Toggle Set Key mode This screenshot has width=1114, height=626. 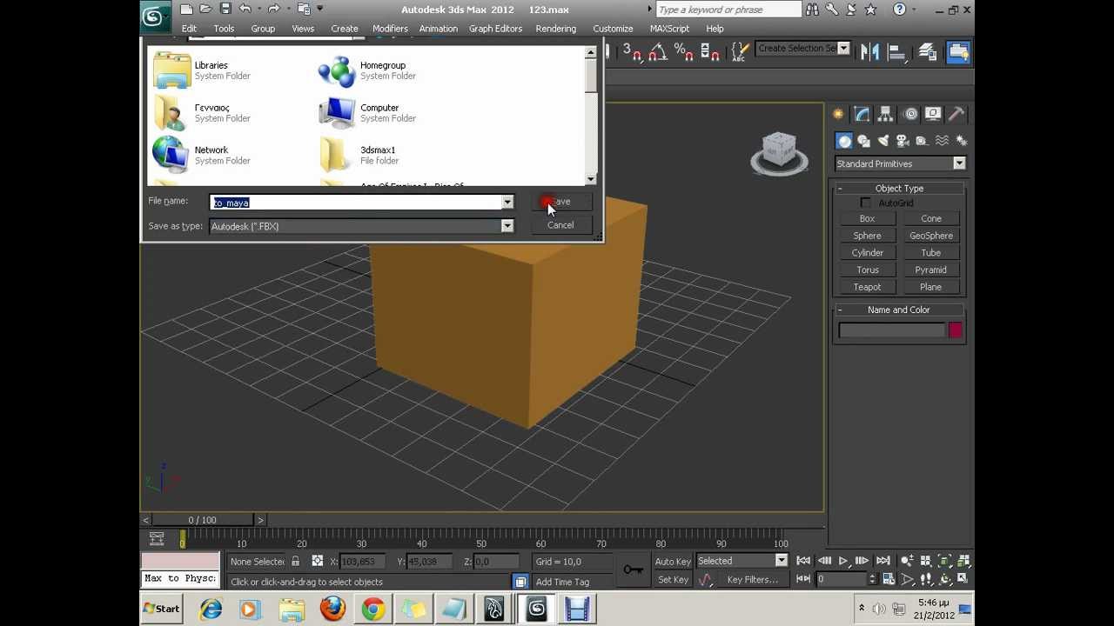[x=673, y=580]
